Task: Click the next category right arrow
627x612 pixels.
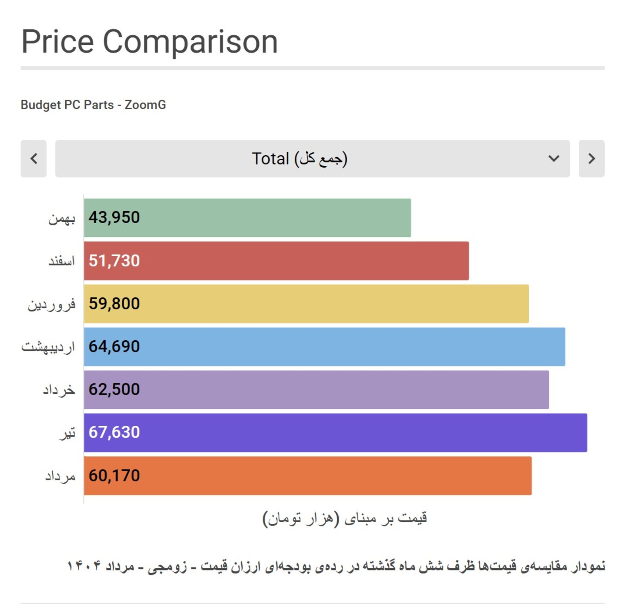Action: tap(591, 159)
